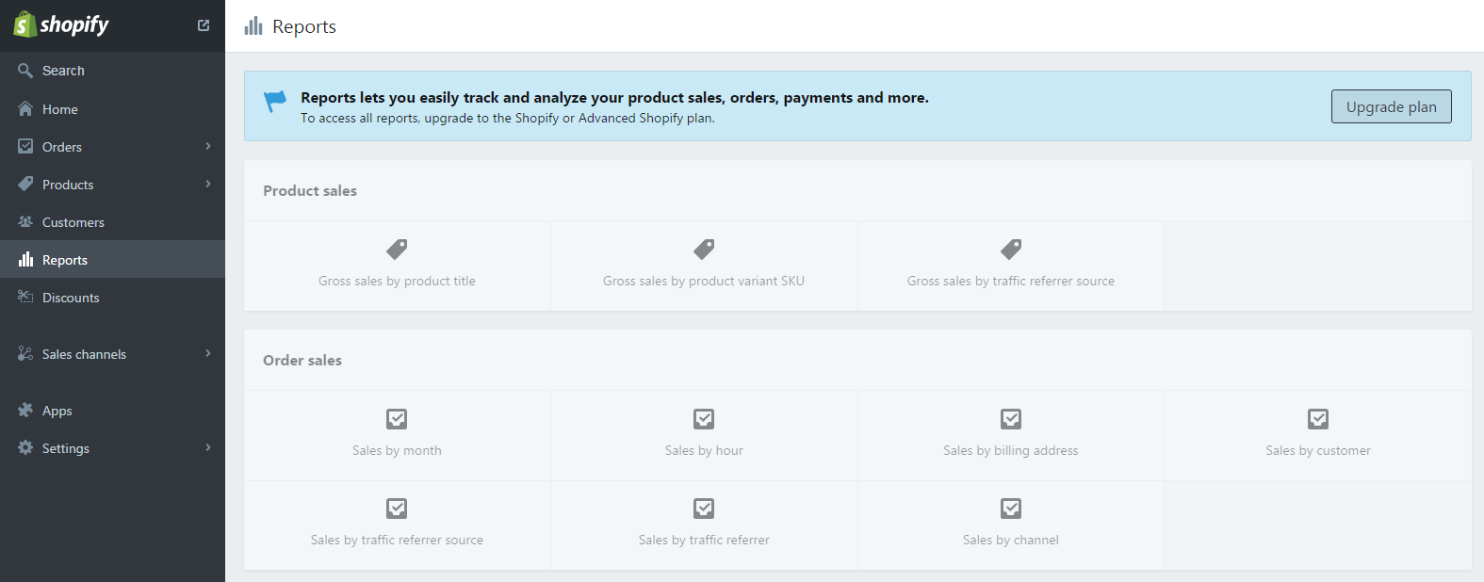Open Sales by traffic referrer report link
The image size is (1484, 582).
[x=704, y=524]
